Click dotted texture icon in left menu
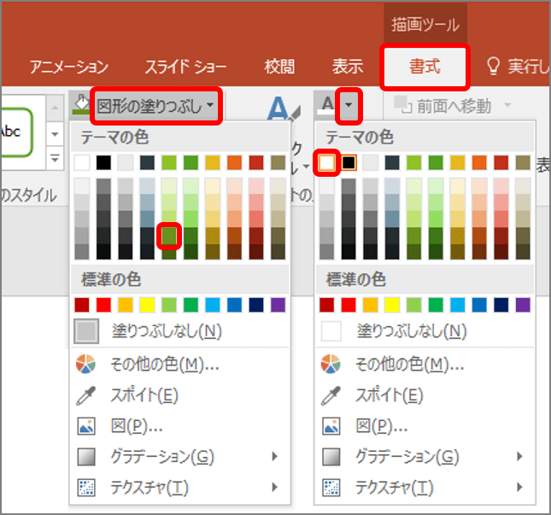The image size is (551, 515). [86, 488]
